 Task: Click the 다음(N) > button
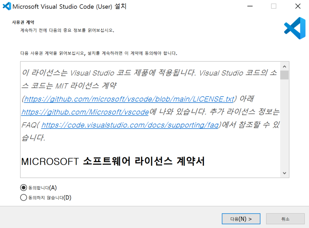tap(241, 219)
